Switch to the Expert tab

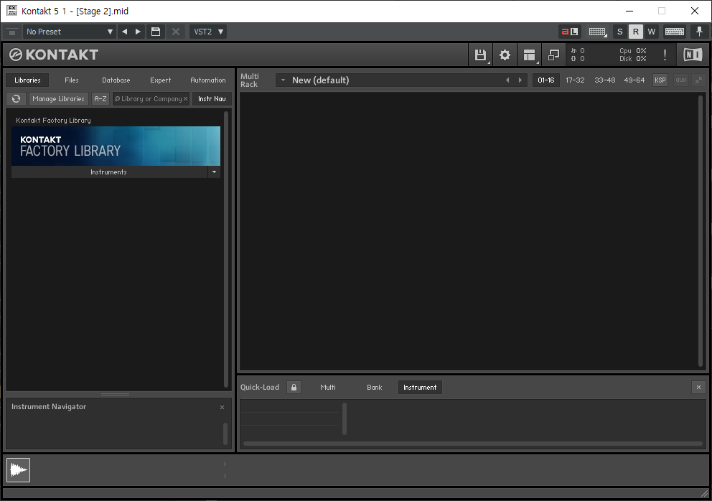coord(161,80)
